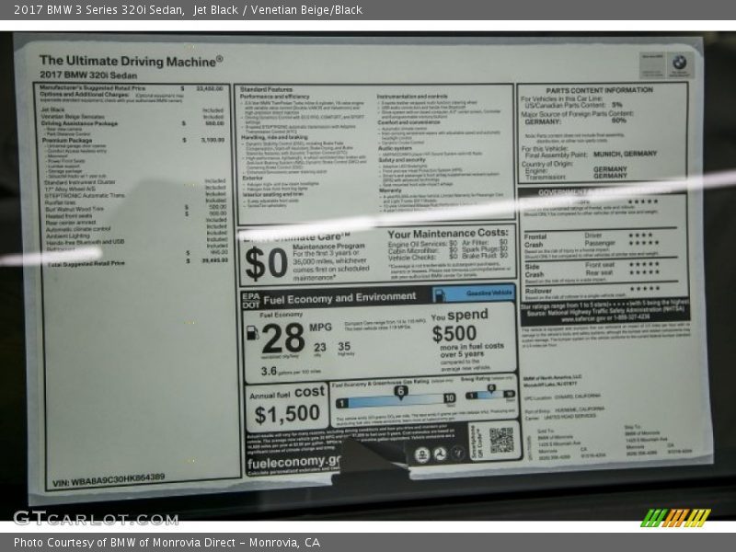Viewport: 736px width, 552px height.
Task: Open the fueleconomy.gov web address
Action: coord(293,462)
